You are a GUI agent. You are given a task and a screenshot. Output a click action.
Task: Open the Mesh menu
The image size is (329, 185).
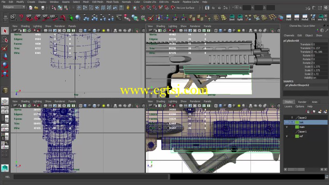click(86, 2)
